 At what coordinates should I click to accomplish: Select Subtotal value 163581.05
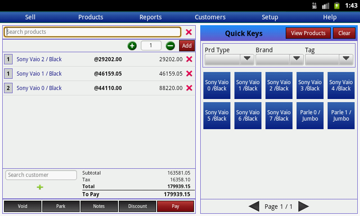(x=179, y=173)
